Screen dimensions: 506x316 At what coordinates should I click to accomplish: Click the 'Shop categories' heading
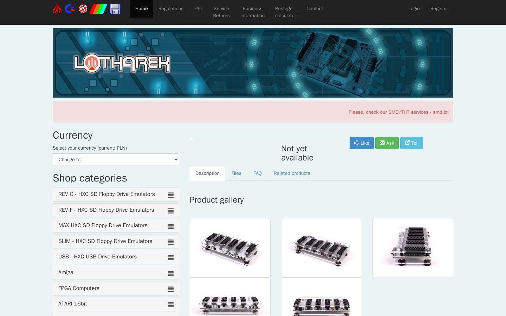90,178
